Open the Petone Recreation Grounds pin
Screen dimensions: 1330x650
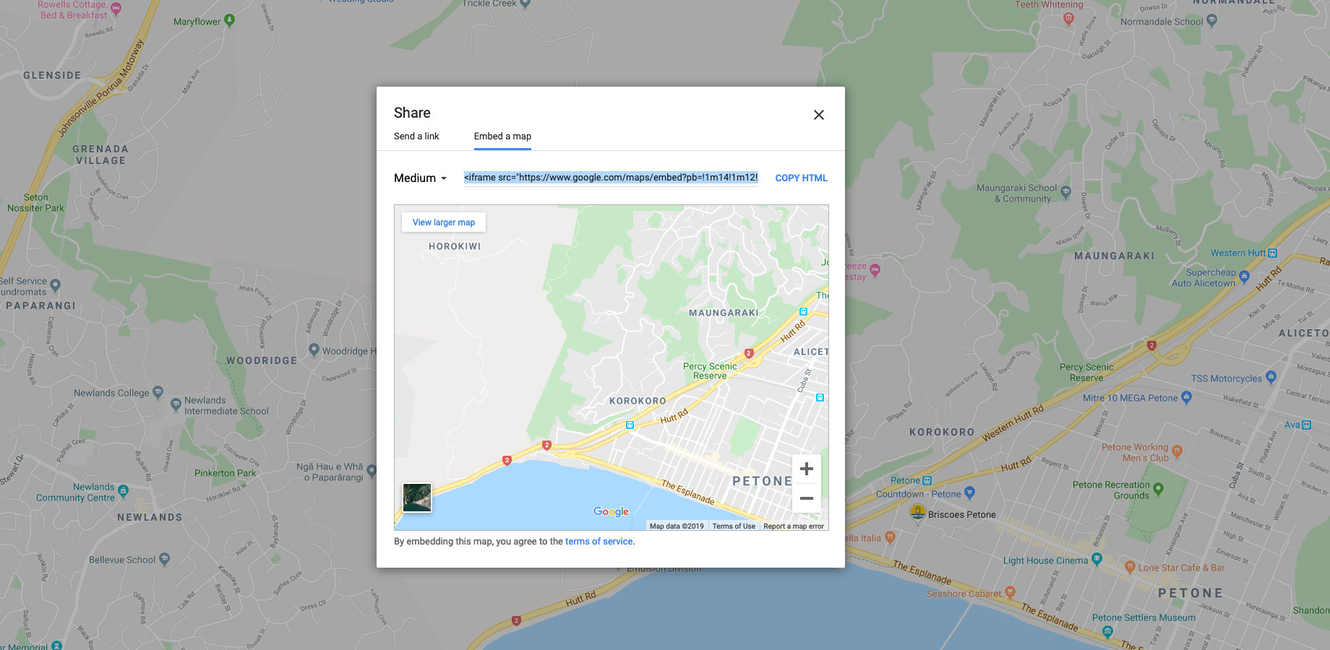(x=1159, y=489)
